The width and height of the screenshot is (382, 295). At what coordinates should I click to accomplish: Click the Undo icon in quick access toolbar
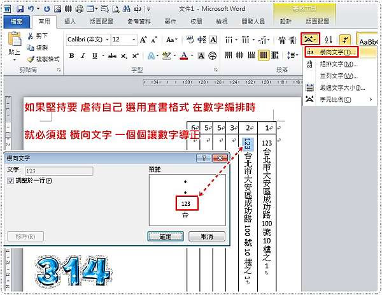[31, 9]
